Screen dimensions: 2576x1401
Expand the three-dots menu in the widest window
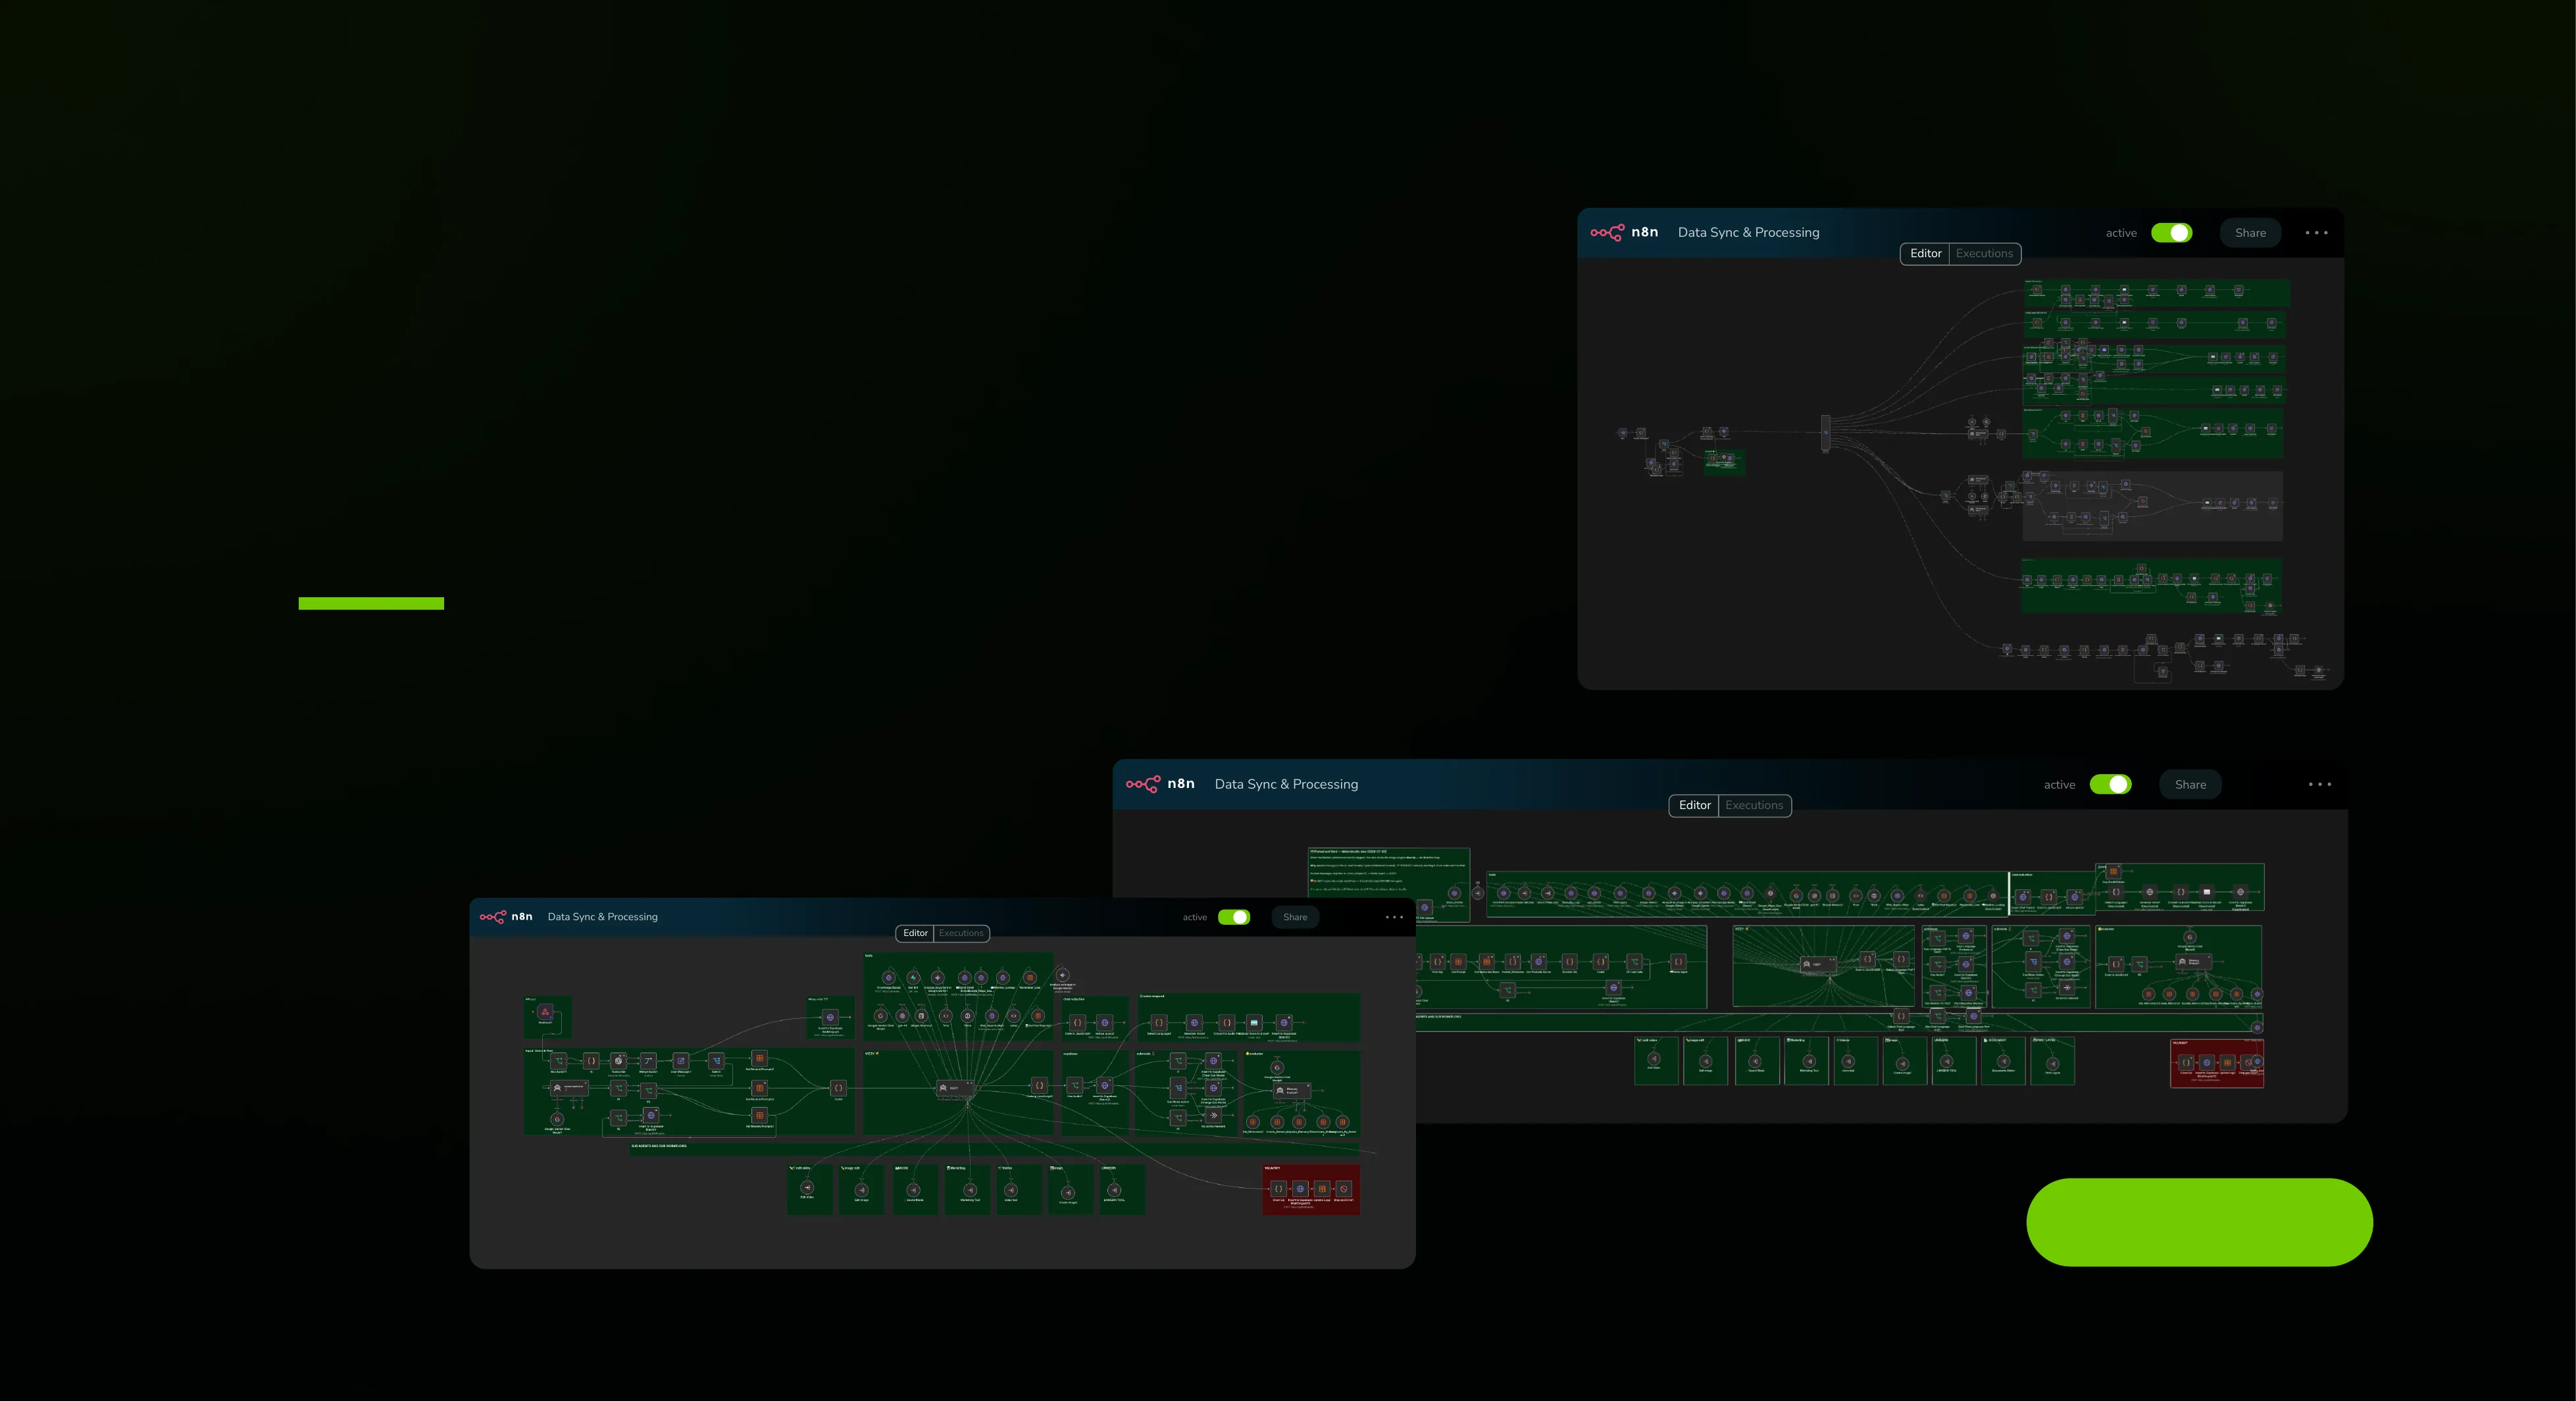click(2319, 785)
